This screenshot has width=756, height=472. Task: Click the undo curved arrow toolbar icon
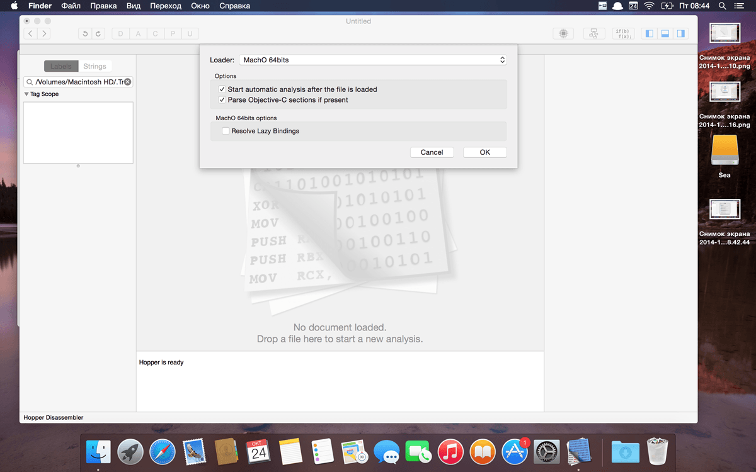tap(85, 33)
